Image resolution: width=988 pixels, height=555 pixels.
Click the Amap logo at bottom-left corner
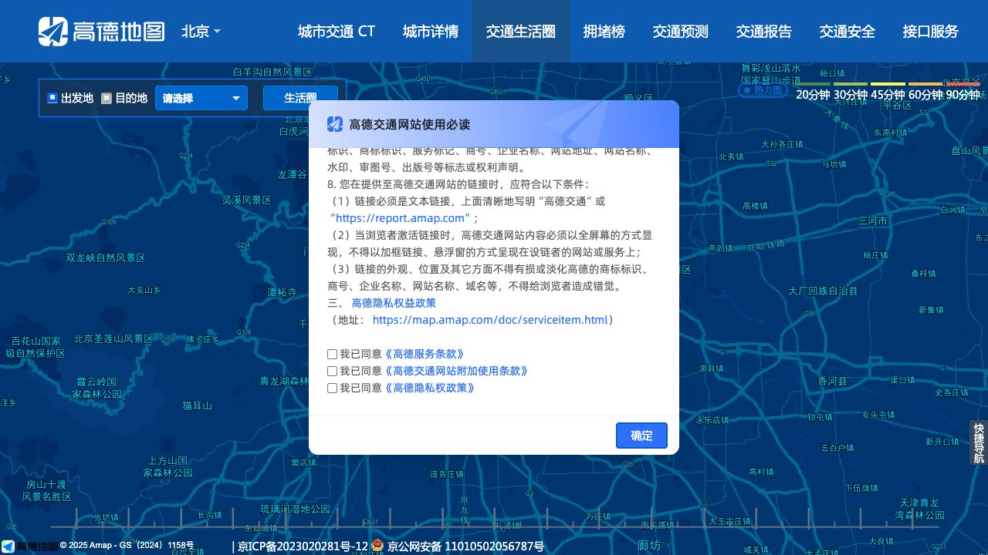(x=8, y=546)
